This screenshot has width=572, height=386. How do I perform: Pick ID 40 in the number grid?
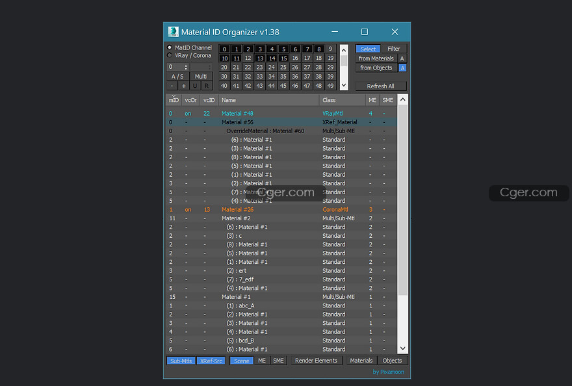point(224,86)
